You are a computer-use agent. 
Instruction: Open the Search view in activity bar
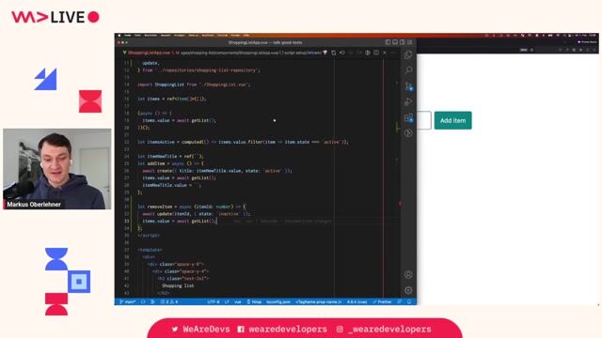pyautogui.click(x=408, y=70)
